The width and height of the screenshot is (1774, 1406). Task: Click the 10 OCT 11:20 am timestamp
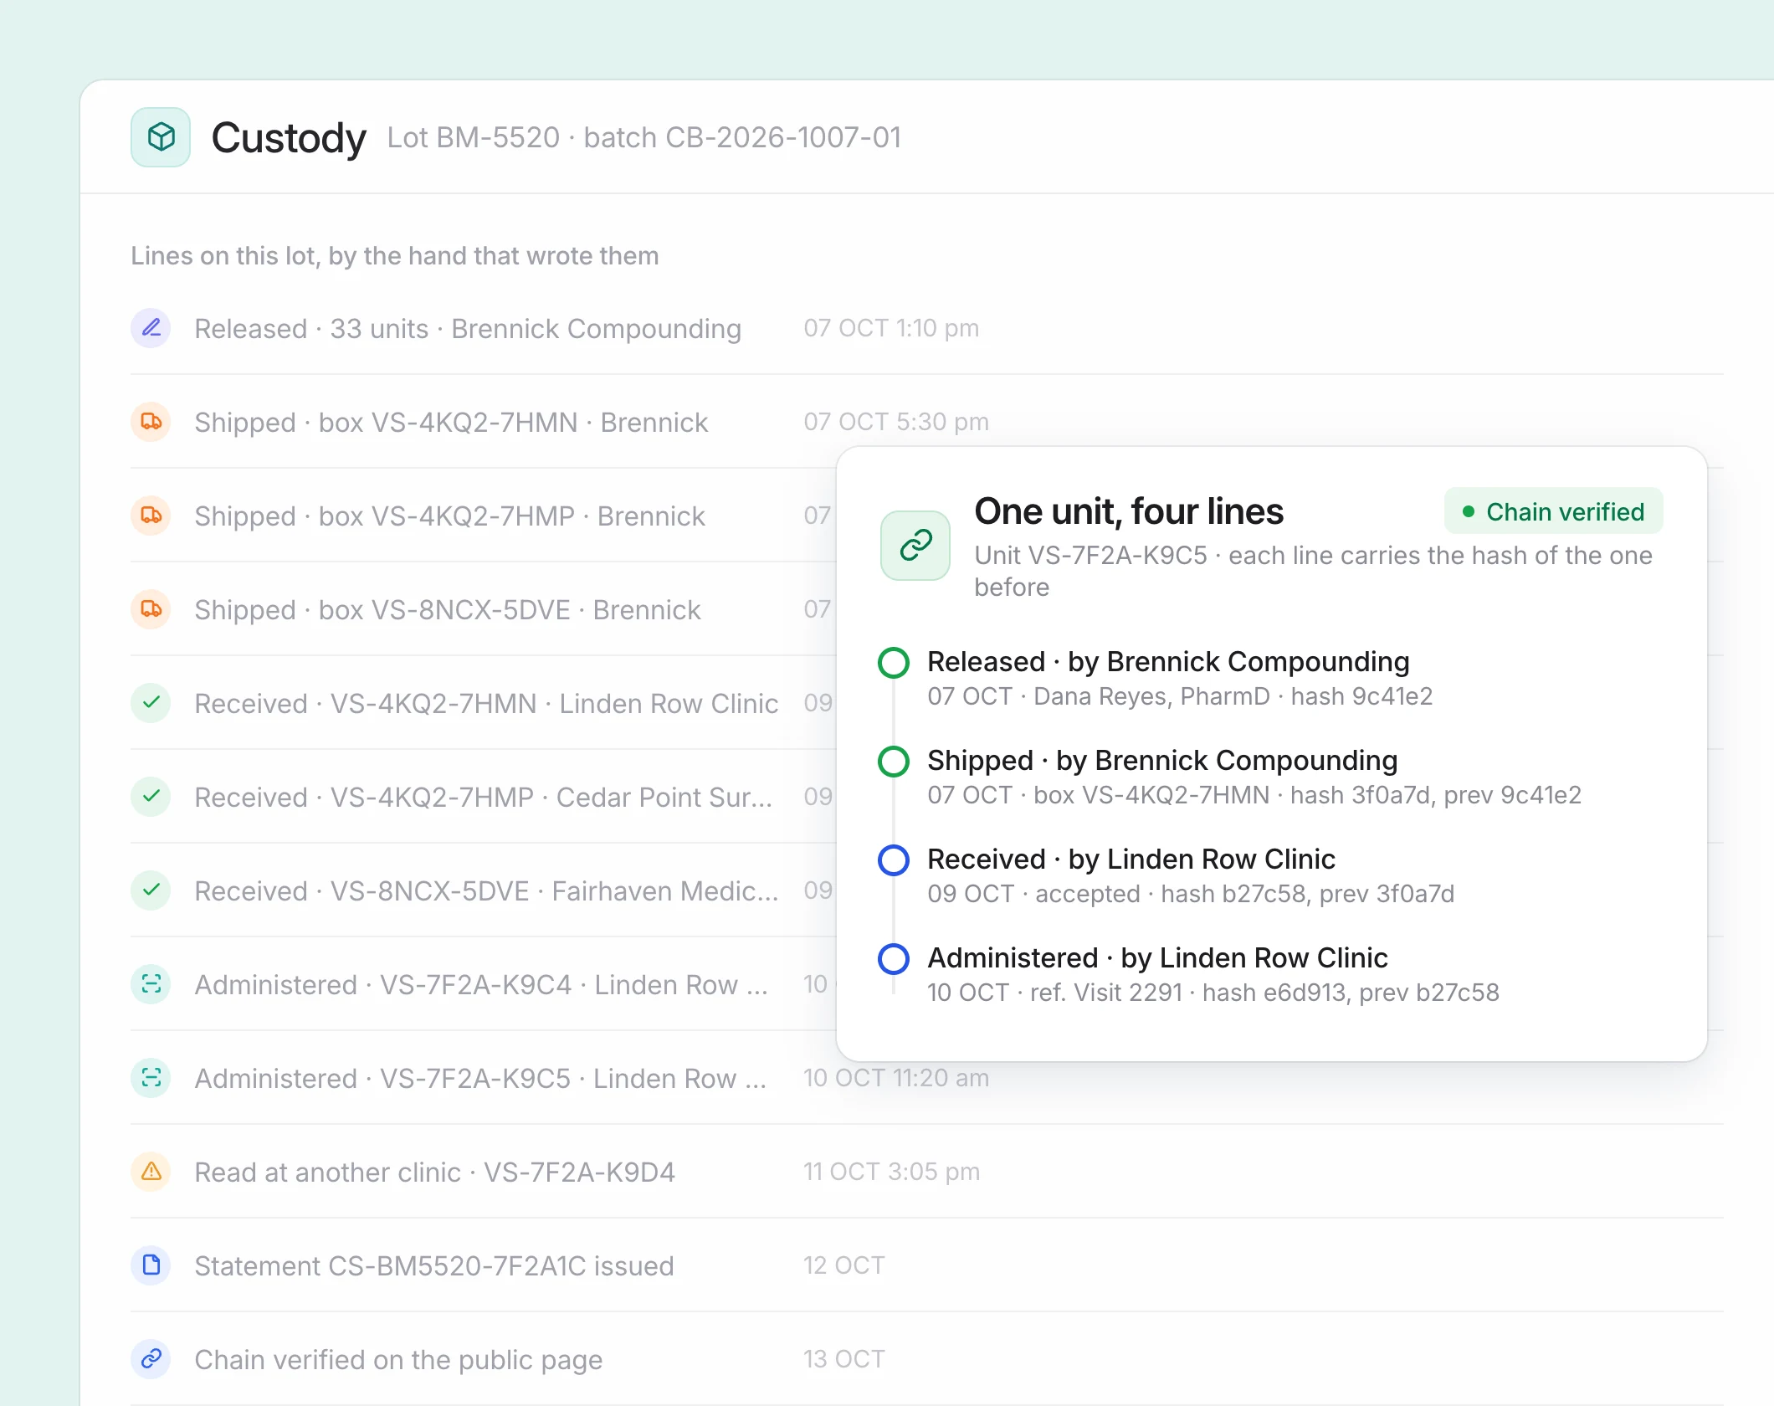pyautogui.click(x=896, y=1078)
